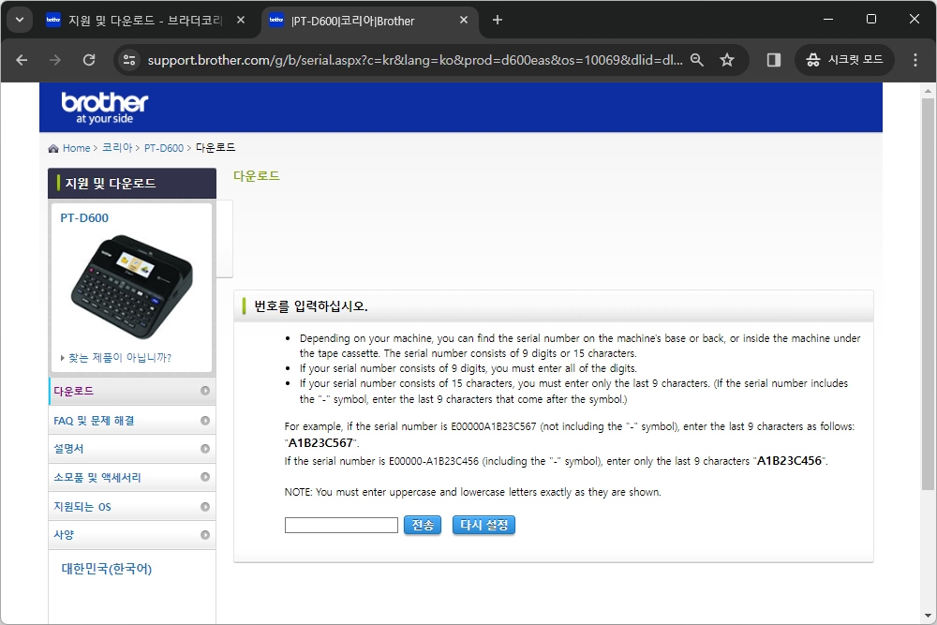
Task: Minimize the browser window
Action: pyautogui.click(x=828, y=19)
